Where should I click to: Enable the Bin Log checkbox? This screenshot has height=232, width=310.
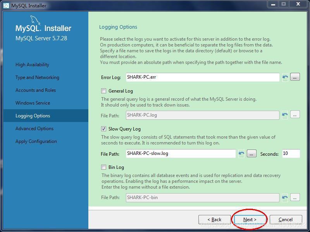103,167
